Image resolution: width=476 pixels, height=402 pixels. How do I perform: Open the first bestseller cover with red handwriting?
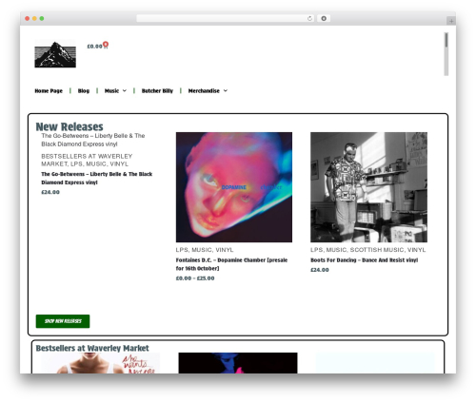(x=100, y=363)
